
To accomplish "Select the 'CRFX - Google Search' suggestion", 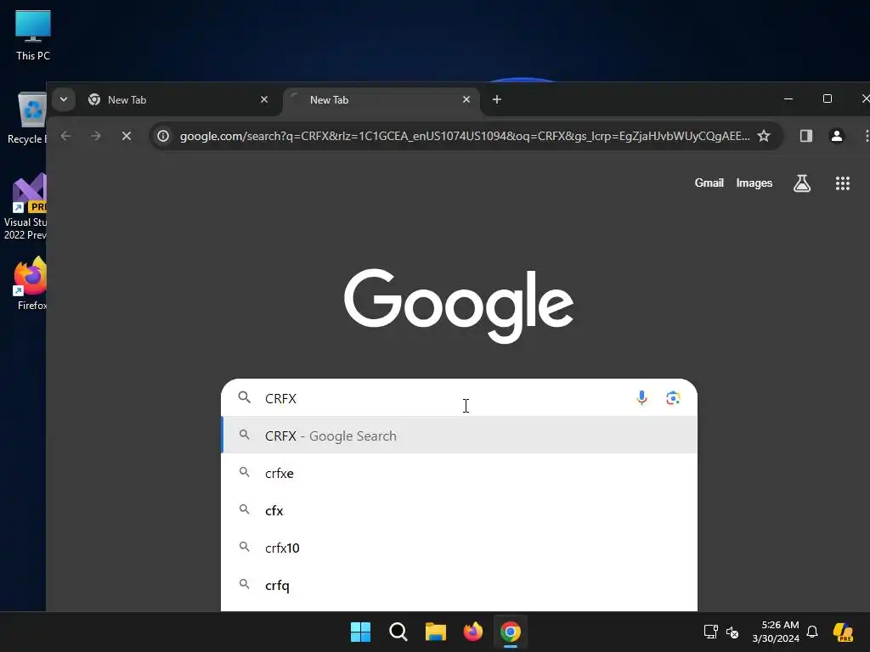I will click(460, 436).
